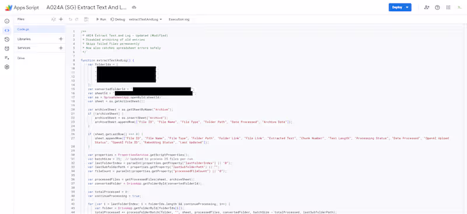Click the 'var convertedFolderId' code line
This screenshot has width=467, height=214.
pyautogui.click(x=141, y=89)
